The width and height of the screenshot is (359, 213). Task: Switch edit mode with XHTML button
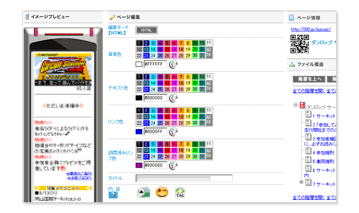(146, 30)
